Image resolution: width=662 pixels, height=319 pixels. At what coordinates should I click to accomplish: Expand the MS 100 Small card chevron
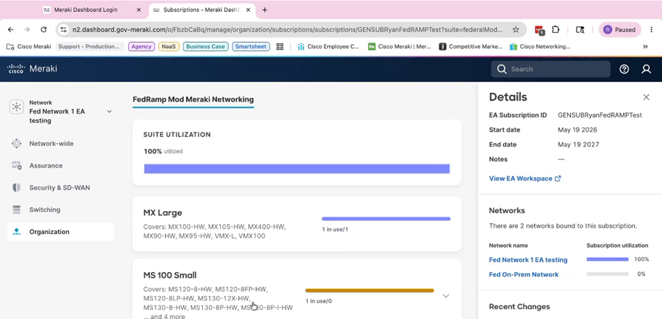(x=446, y=296)
